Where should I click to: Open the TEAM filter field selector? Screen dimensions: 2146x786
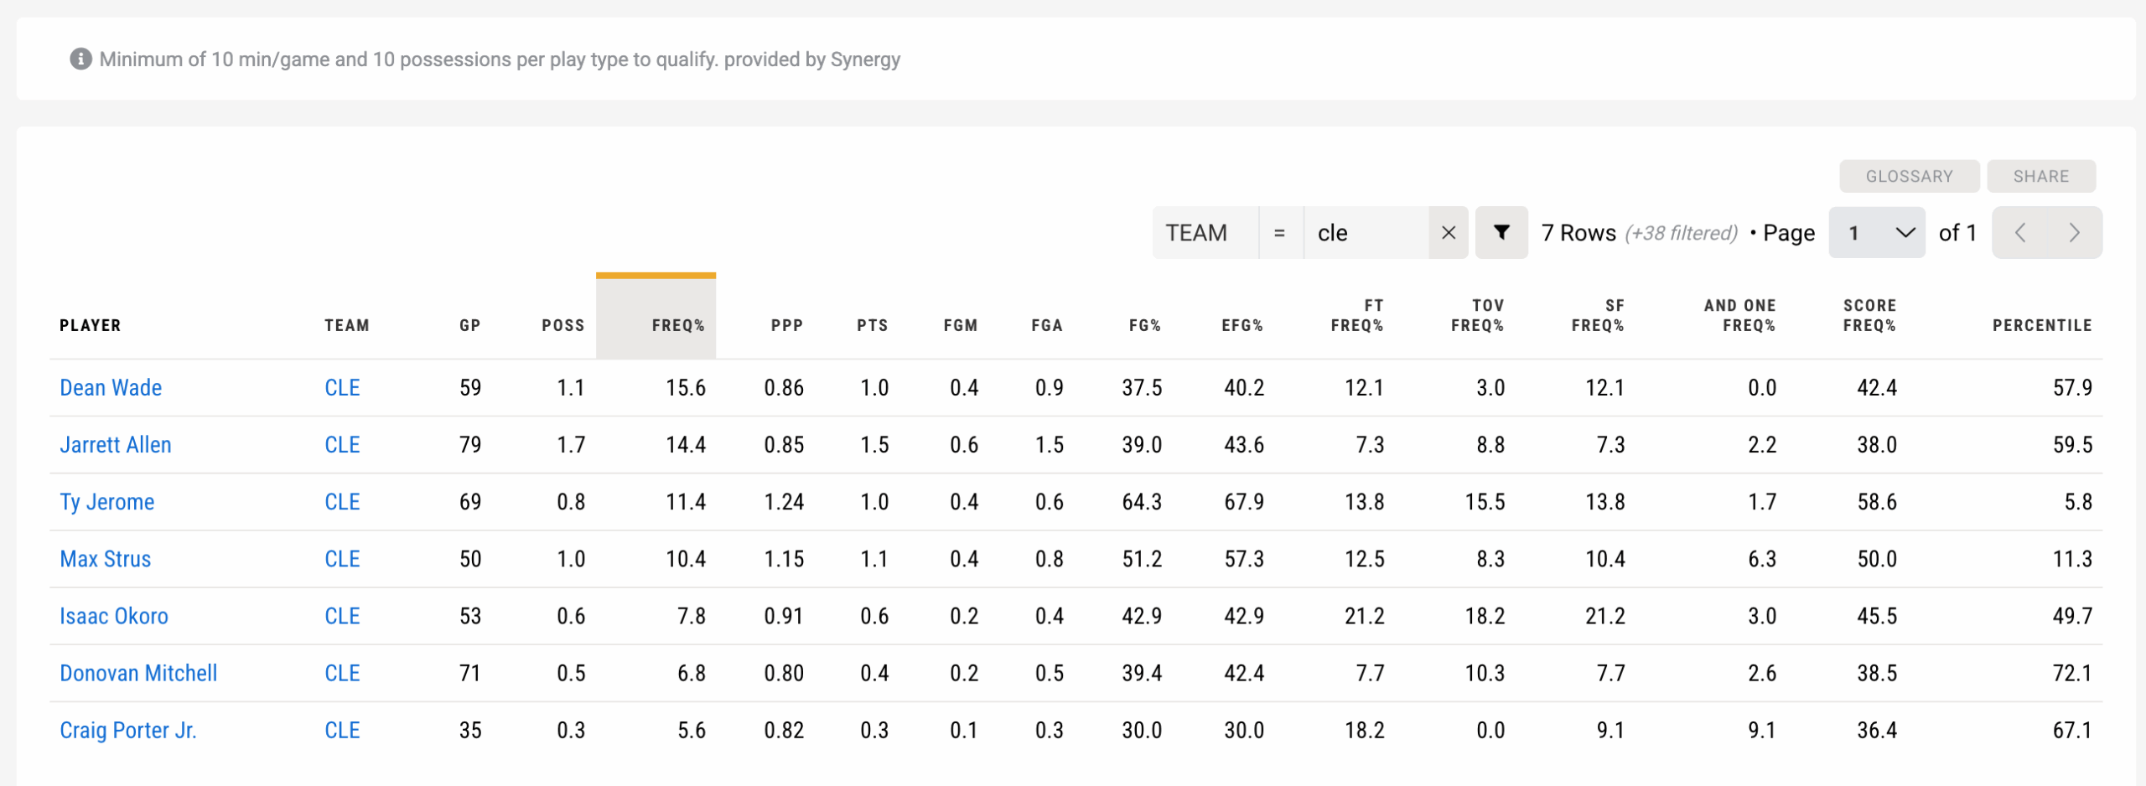pos(1205,232)
